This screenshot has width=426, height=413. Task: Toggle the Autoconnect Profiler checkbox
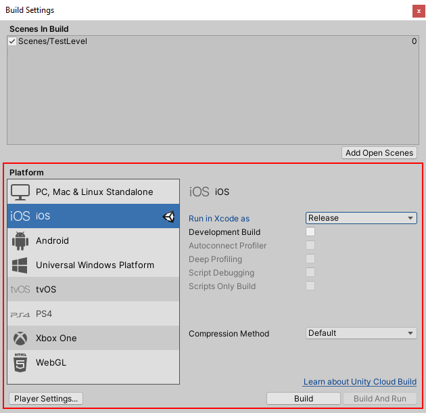pyautogui.click(x=310, y=245)
